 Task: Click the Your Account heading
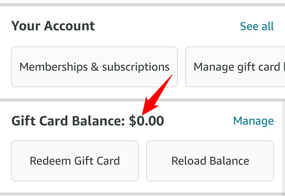pyautogui.click(x=53, y=26)
